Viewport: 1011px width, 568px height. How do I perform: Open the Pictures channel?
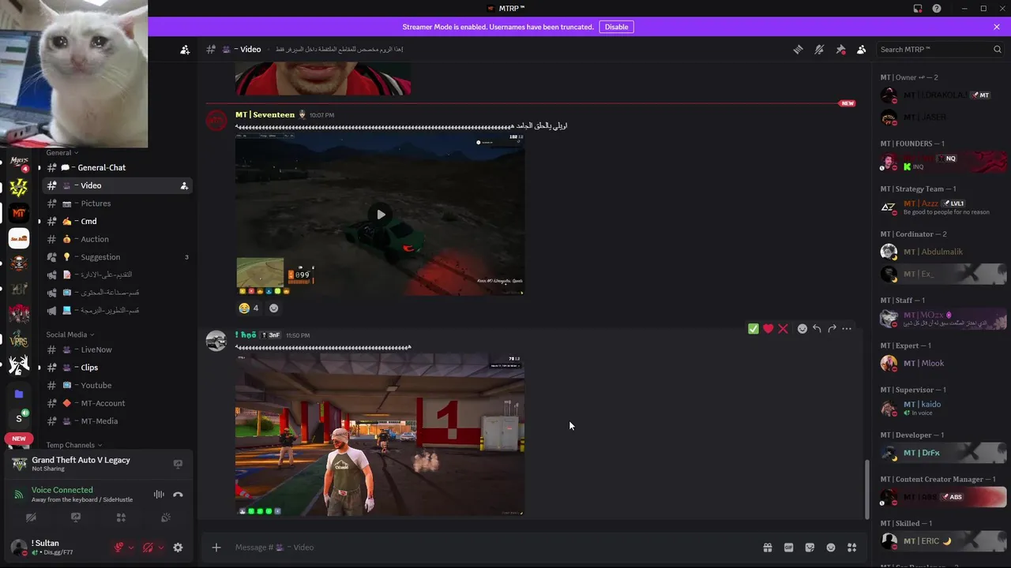point(117,204)
